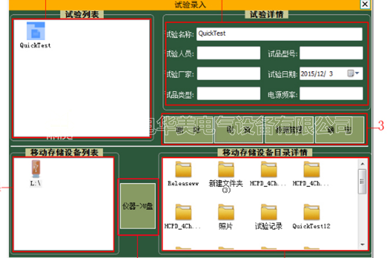Open the QuickTest12 folder
389x258 pixels.
311,212
